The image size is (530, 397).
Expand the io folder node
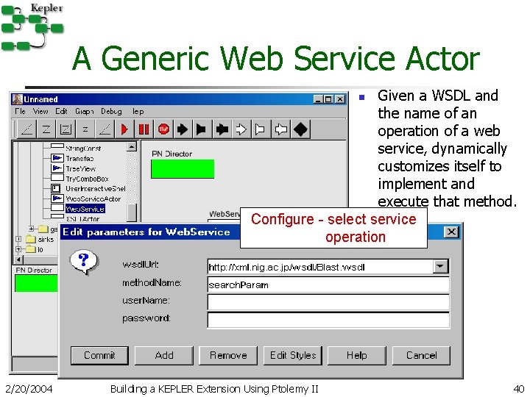[18, 249]
